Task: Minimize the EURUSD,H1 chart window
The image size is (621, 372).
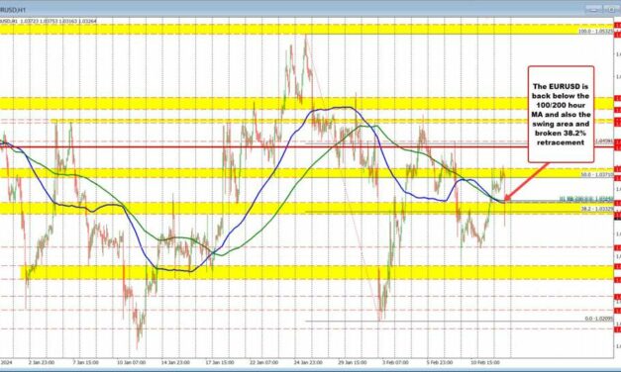Action: coord(594,10)
